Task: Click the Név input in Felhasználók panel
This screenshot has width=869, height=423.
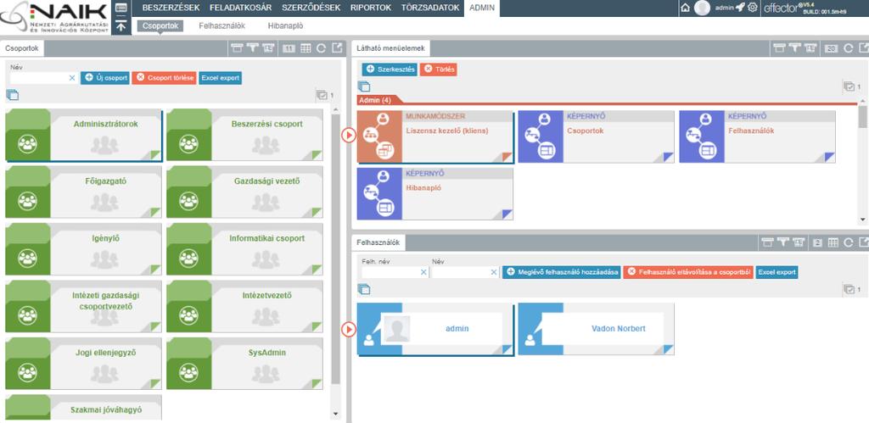Action: [461, 272]
